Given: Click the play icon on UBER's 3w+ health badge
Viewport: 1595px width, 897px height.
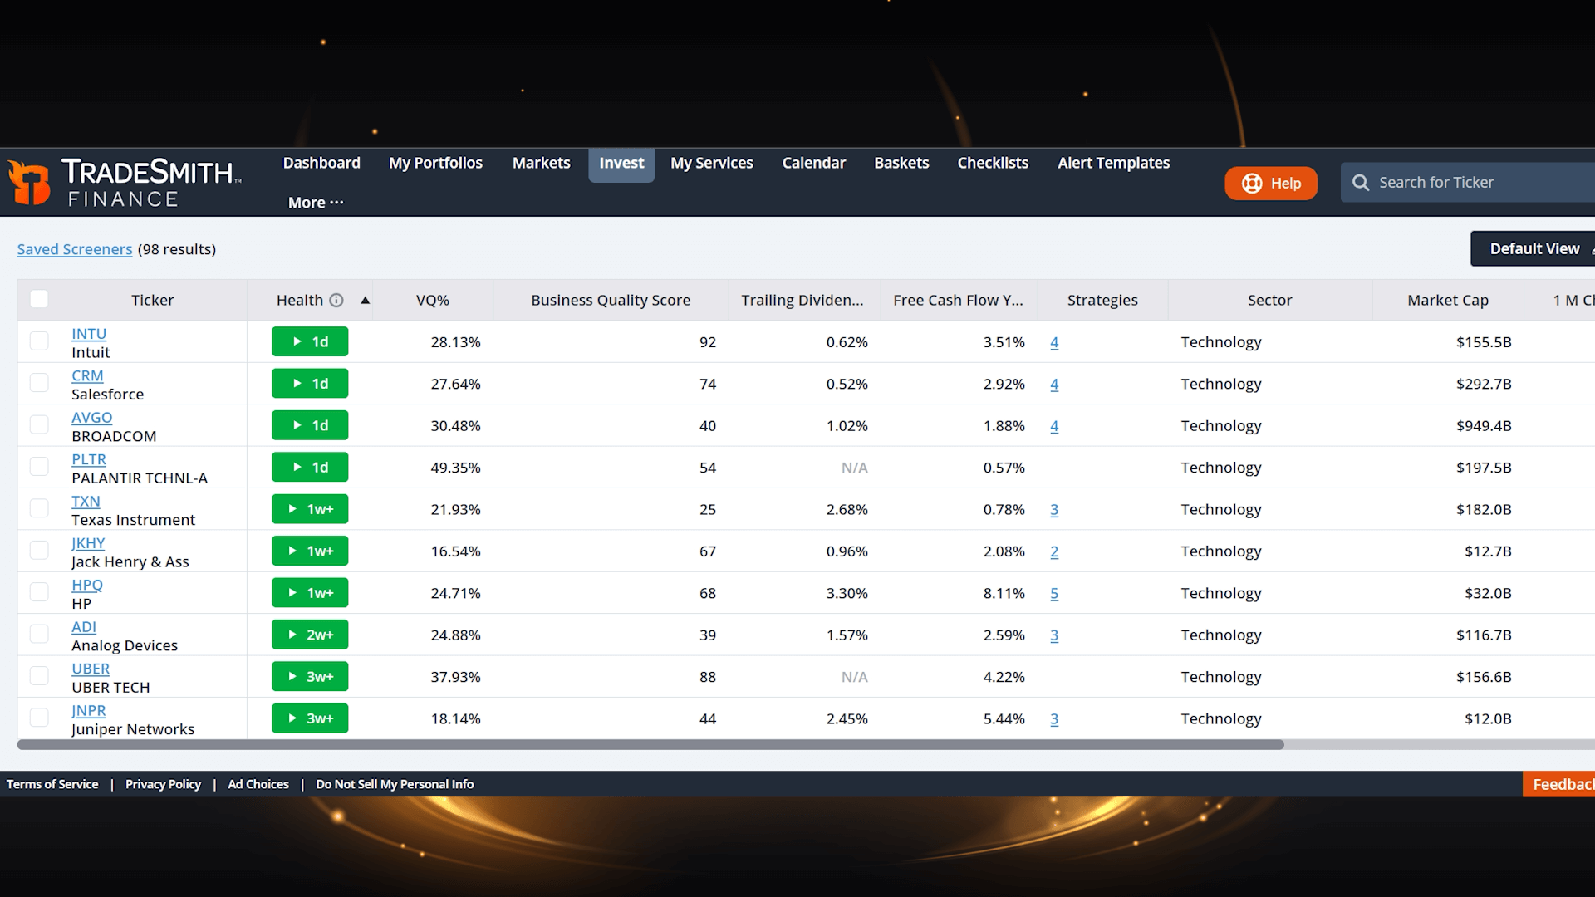Looking at the screenshot, I should tap(293, 676).
